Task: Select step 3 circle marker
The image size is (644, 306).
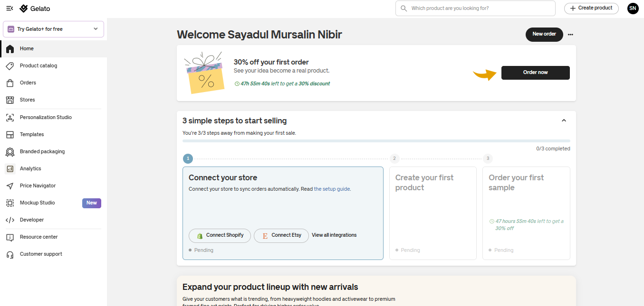Action: pos(488,158)
